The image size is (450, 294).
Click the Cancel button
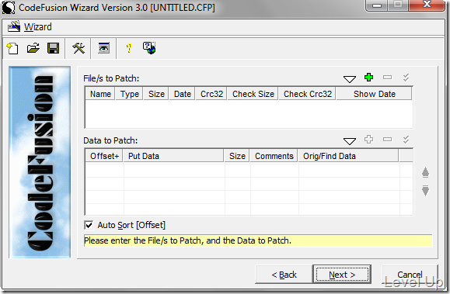coord(410,275)
